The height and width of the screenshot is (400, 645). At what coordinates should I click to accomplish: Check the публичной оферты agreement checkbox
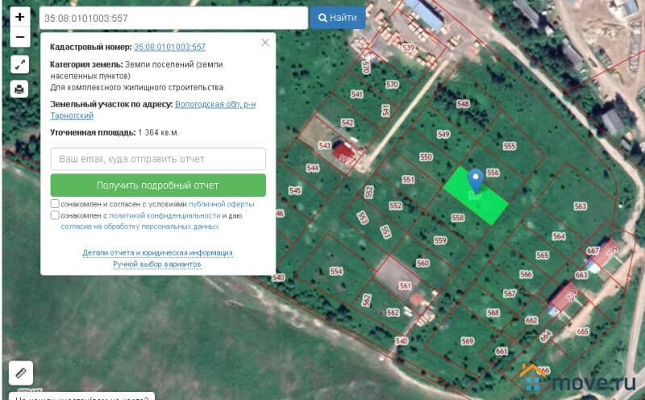[x=55, y=204]
